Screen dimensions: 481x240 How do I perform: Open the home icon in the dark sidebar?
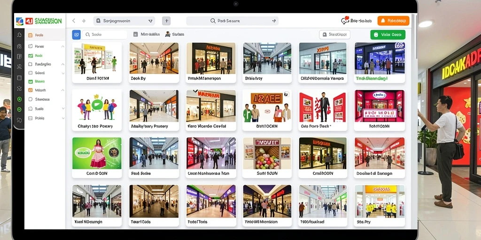[x=19, y=46]
